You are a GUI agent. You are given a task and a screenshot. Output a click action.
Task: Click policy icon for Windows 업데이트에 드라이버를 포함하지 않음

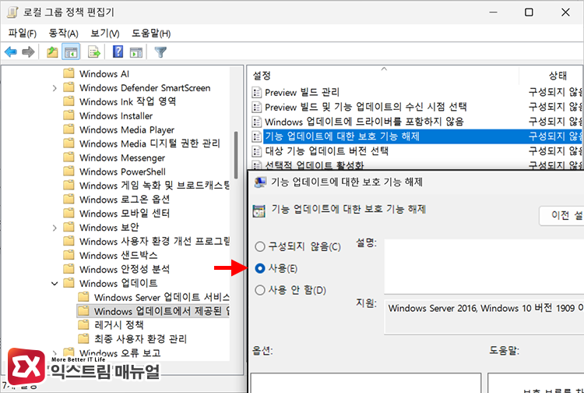pyautogui.click(x=257, y=122)
